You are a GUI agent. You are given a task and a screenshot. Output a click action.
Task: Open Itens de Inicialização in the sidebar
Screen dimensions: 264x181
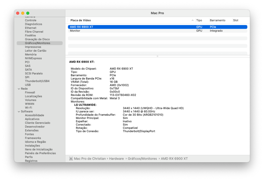[x=39, y=150]
